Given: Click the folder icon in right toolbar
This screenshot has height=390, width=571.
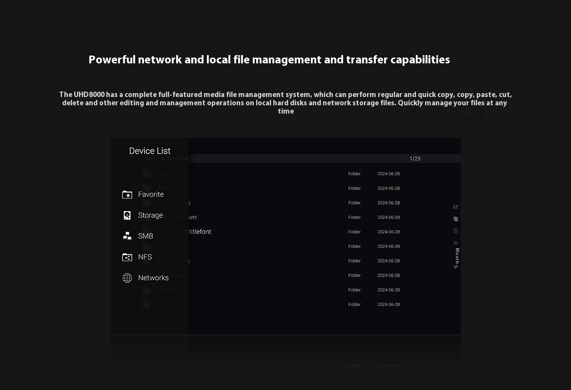Looking at the screenshot, I should tap(455, 243).
